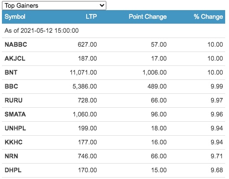This screenshot has width=229, height=179.
Task: Open the Top Gainers dropdown
Action: pyautogui.click(x=54, y=6)
